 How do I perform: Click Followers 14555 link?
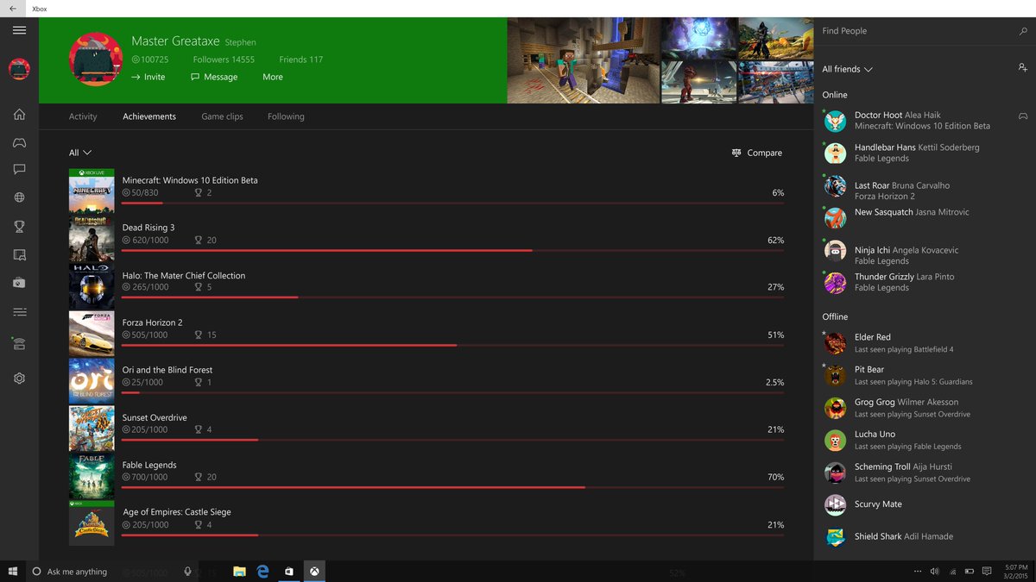point(224,59)
